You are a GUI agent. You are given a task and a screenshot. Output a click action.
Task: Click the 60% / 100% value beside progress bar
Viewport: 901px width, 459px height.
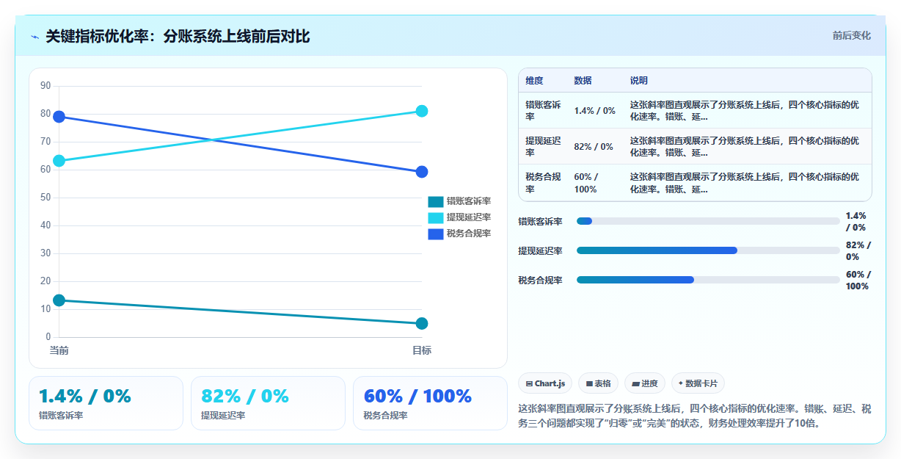click(x=858, y=280)
